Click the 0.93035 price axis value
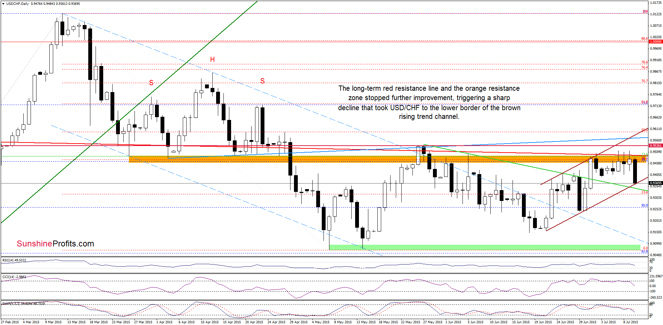Viewport: 663px width, 325px height. coord(656,198)
